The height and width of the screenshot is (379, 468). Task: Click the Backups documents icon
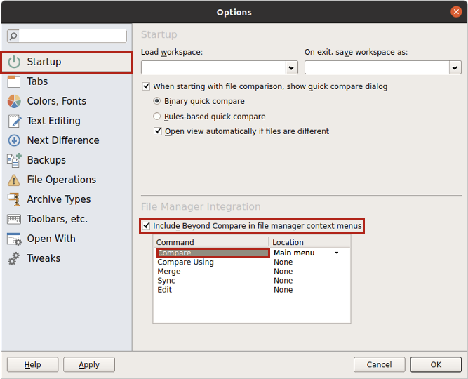coord(14,160)
